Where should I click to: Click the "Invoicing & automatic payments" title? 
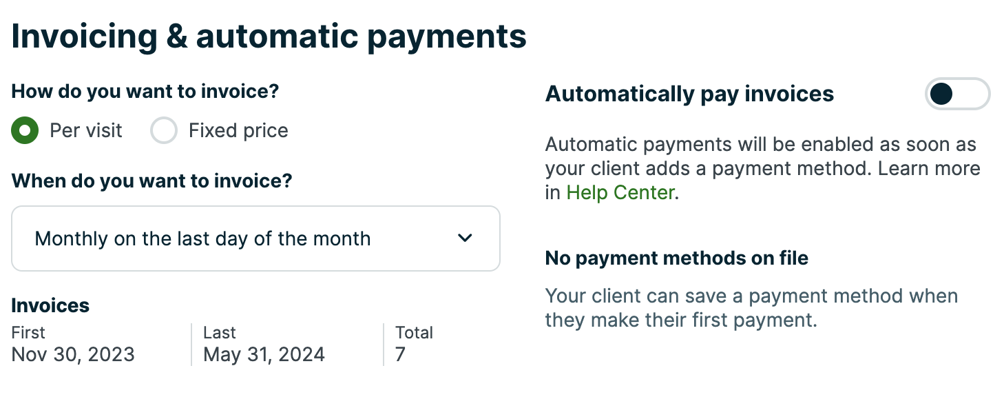[x=269, y=37]
